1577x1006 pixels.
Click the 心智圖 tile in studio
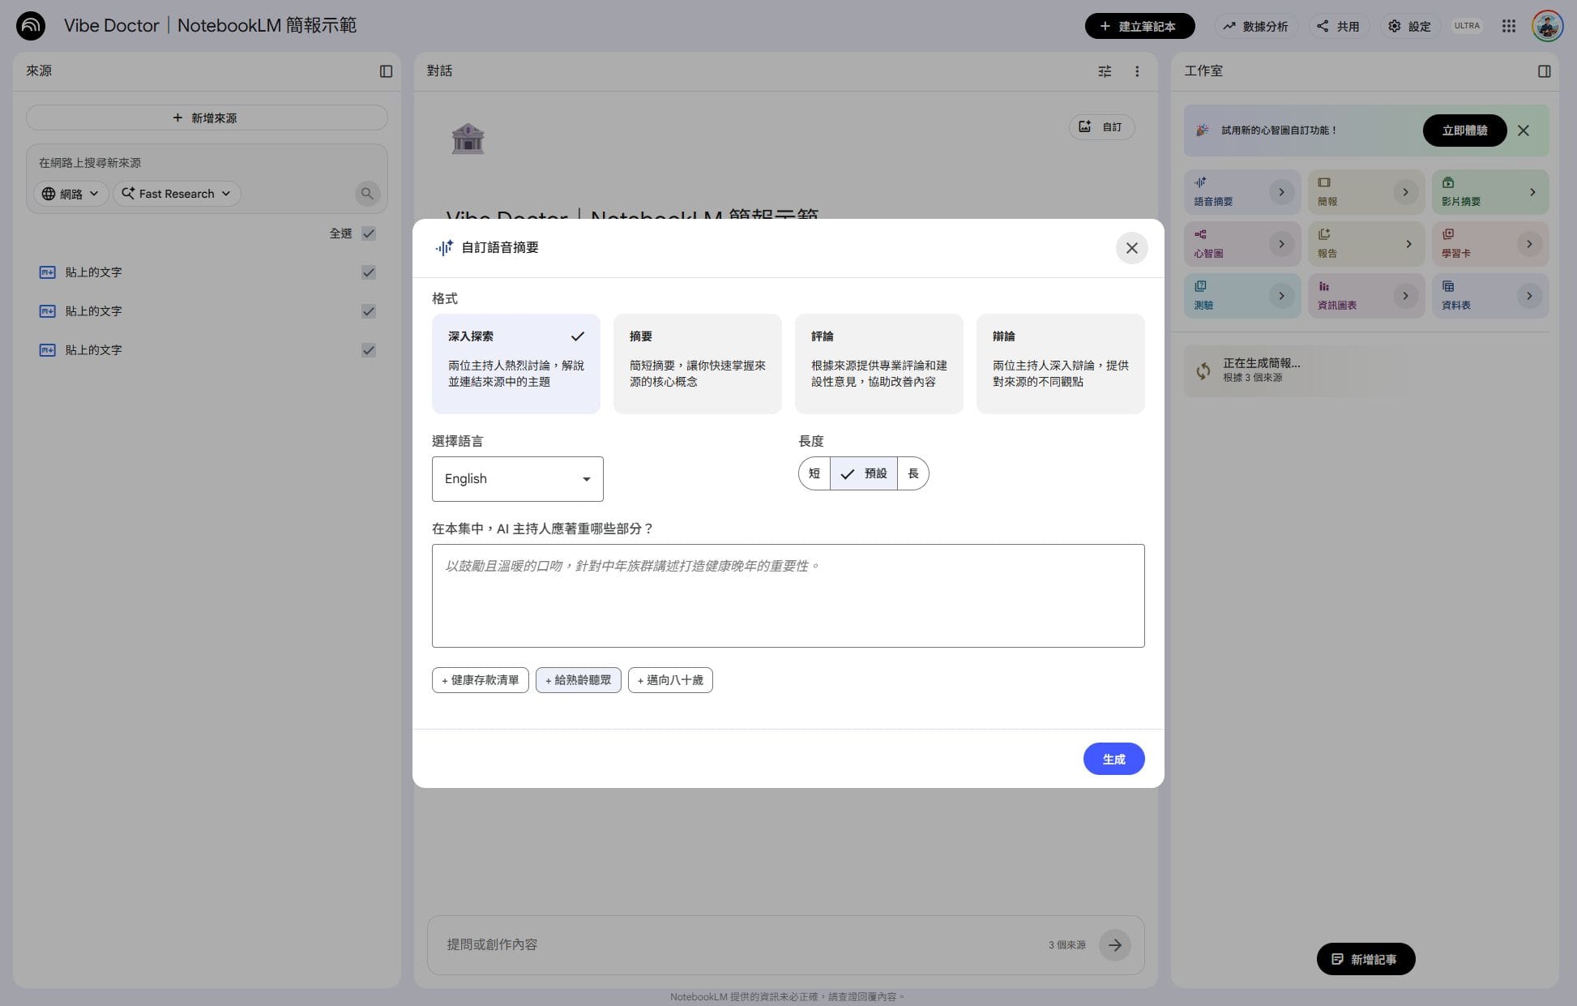(1242, 244)
